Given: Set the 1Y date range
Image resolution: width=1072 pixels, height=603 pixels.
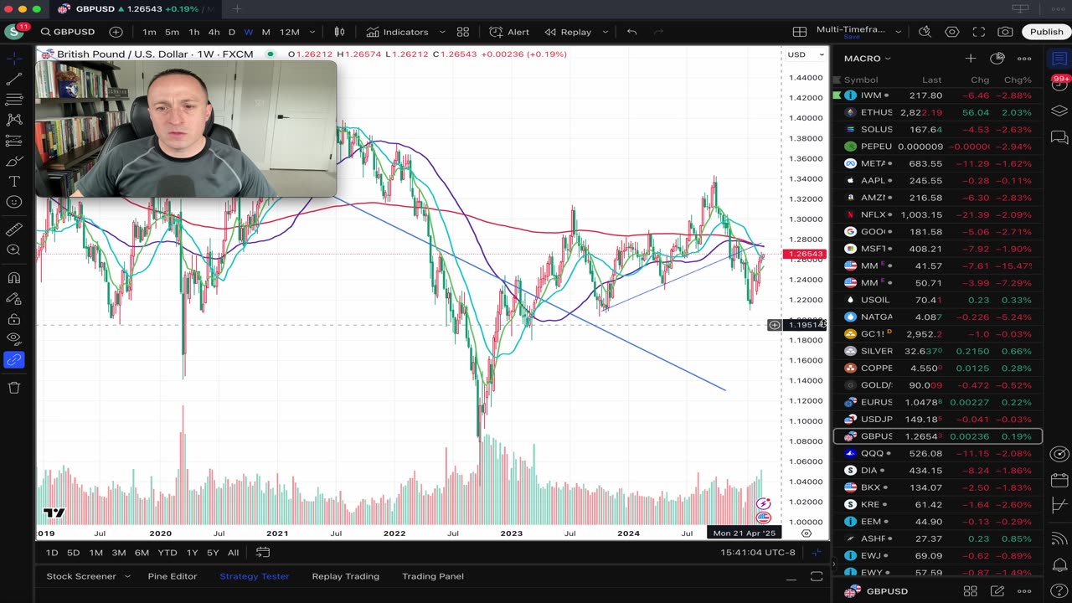Looking at the screenshot, I should coord(192,552).
